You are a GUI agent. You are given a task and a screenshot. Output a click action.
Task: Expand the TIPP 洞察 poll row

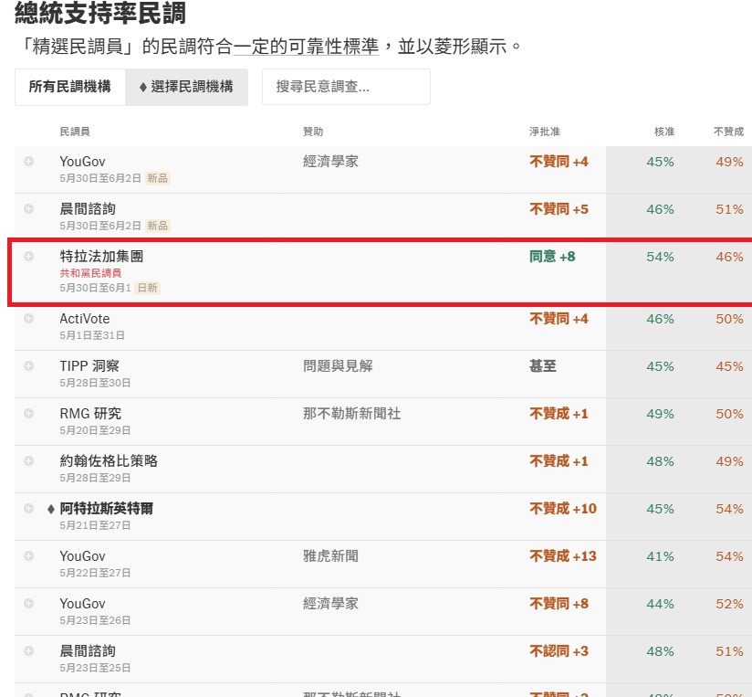[x=29, y=365]
